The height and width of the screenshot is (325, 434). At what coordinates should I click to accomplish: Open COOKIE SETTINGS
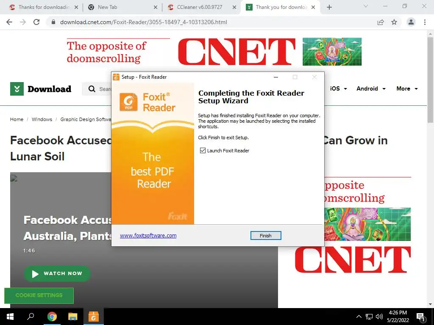39,295
